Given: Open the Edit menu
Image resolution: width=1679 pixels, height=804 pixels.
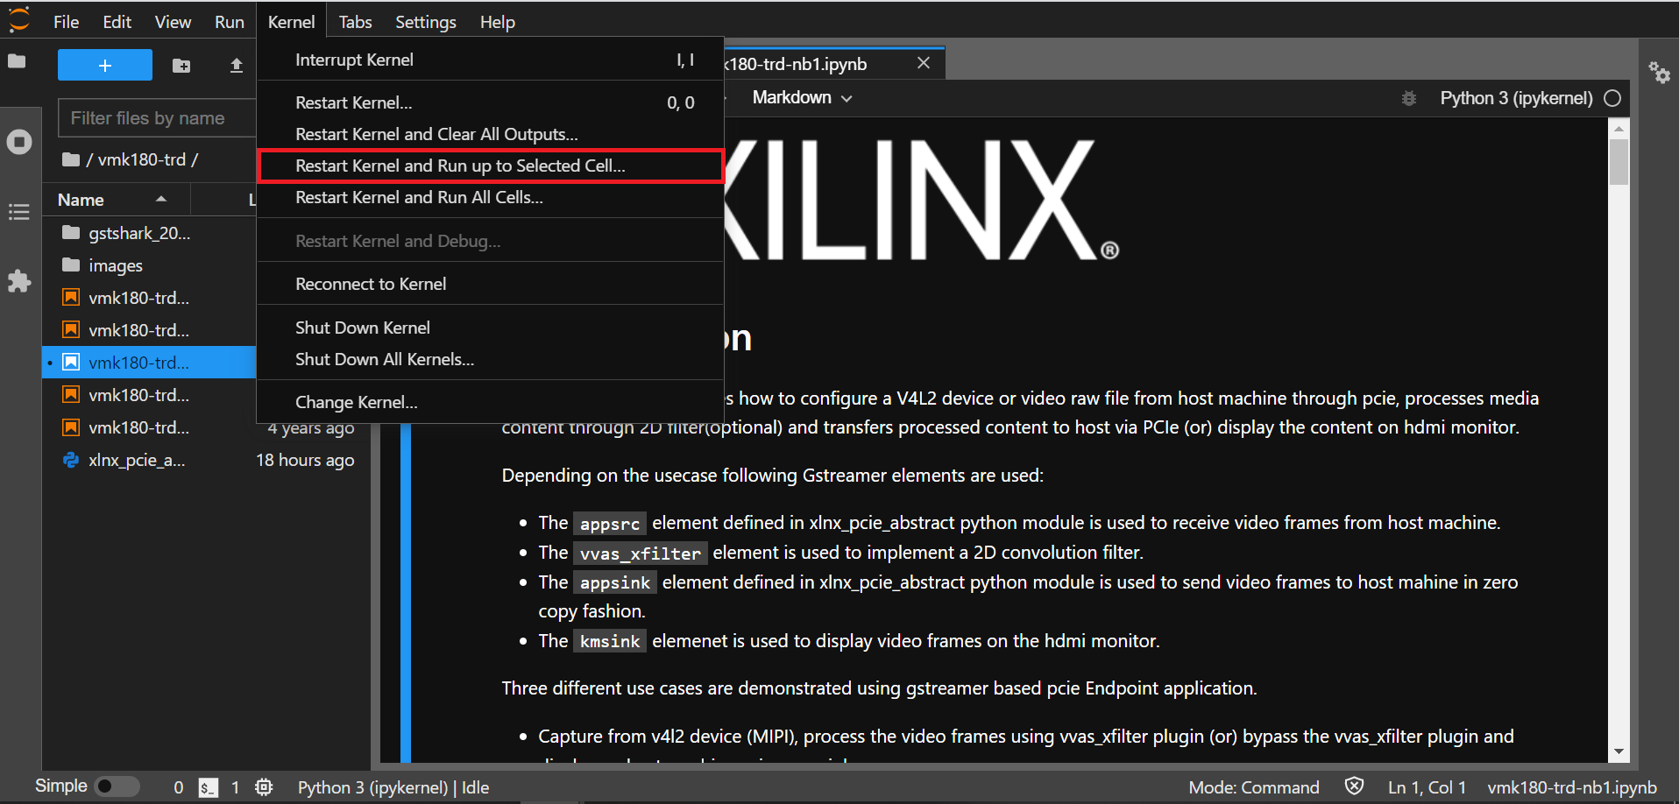Looking at the screenshot, I should 117,22.
